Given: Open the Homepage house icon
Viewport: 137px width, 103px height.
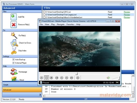Looking at the screenshot, I should [14, 72].
